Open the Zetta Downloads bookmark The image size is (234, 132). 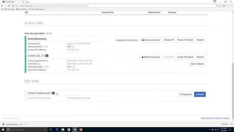point(8,9)
